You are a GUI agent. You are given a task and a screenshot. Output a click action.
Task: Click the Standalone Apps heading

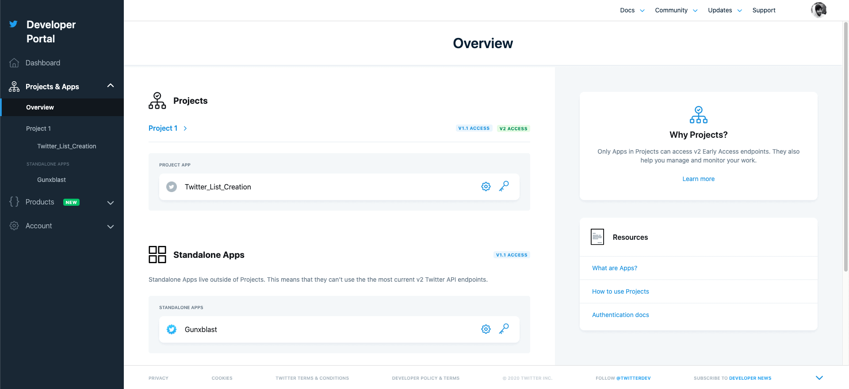(x=209, y=255)
